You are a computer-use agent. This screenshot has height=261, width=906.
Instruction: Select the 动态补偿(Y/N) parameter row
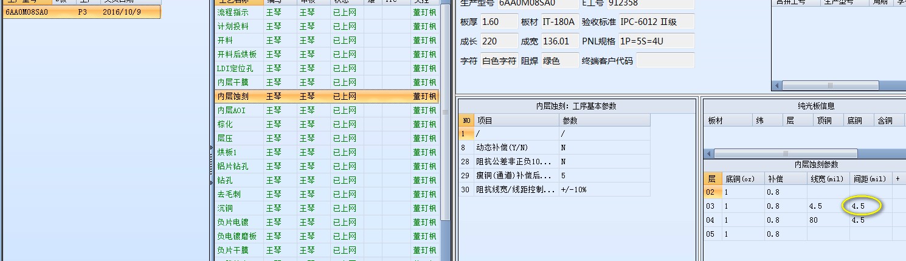pos(554,148)
